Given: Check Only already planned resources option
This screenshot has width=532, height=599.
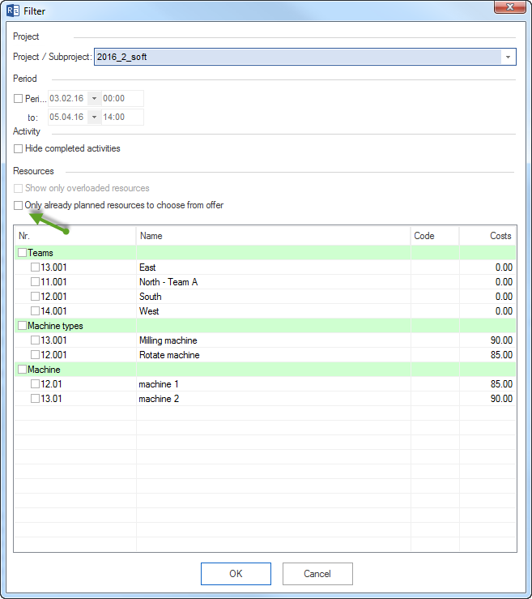Looking at the screenshot, I should tap(18, 206).
